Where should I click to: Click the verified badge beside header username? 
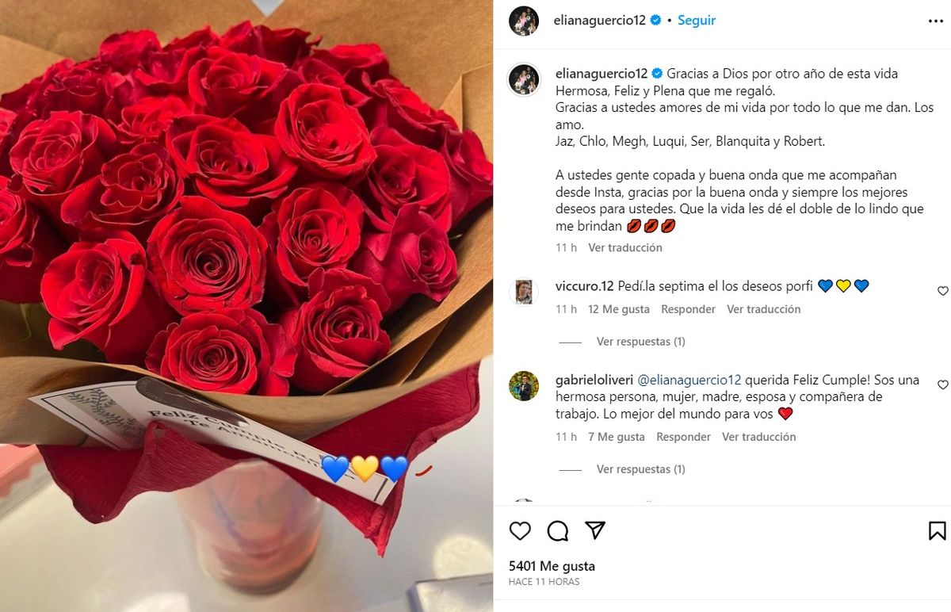point(656,21)
